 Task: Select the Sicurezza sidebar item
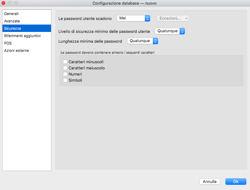[13, 29]
